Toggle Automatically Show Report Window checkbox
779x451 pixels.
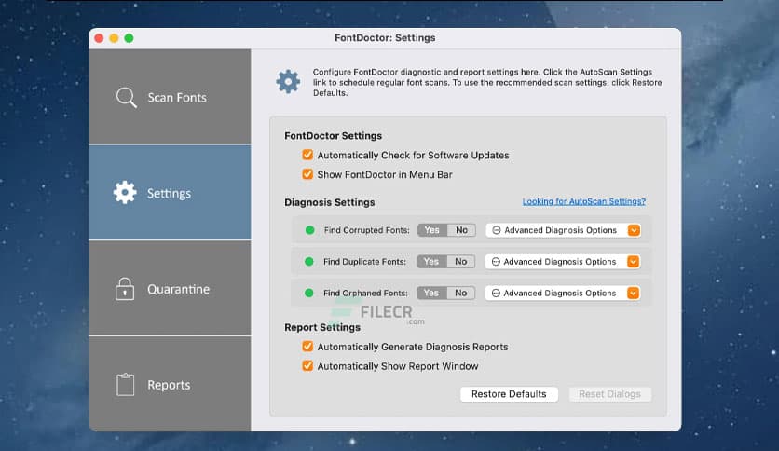pyautogui.click(x=307, y=365)
